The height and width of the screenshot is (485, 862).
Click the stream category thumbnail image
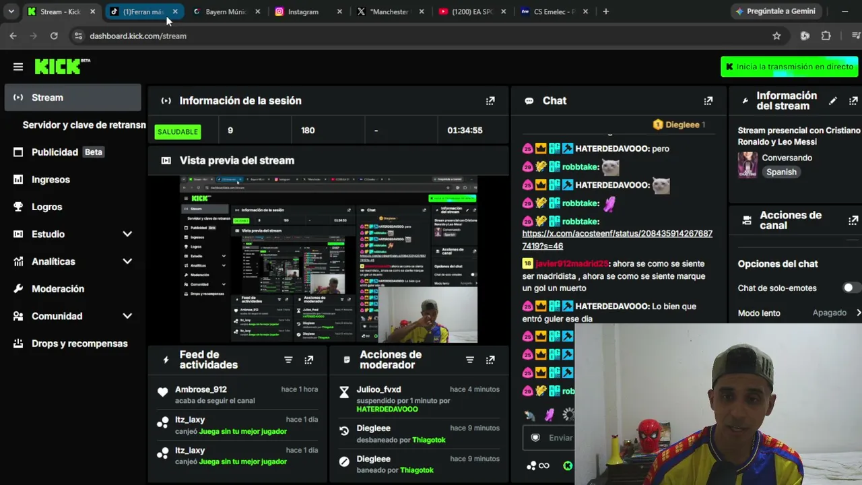[x=748, y=164]
